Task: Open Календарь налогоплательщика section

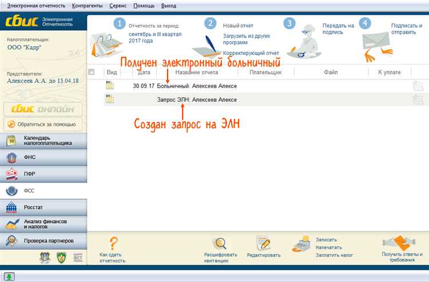Action: coord(43,141)
